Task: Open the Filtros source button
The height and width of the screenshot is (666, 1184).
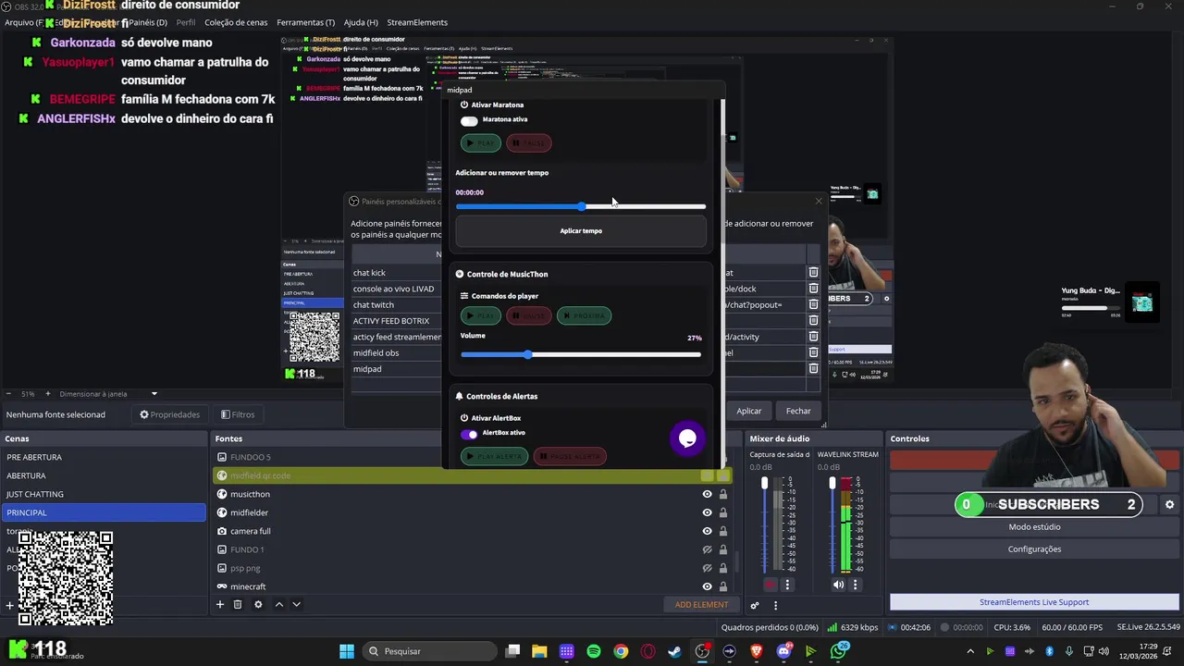Action: point(238,414)
